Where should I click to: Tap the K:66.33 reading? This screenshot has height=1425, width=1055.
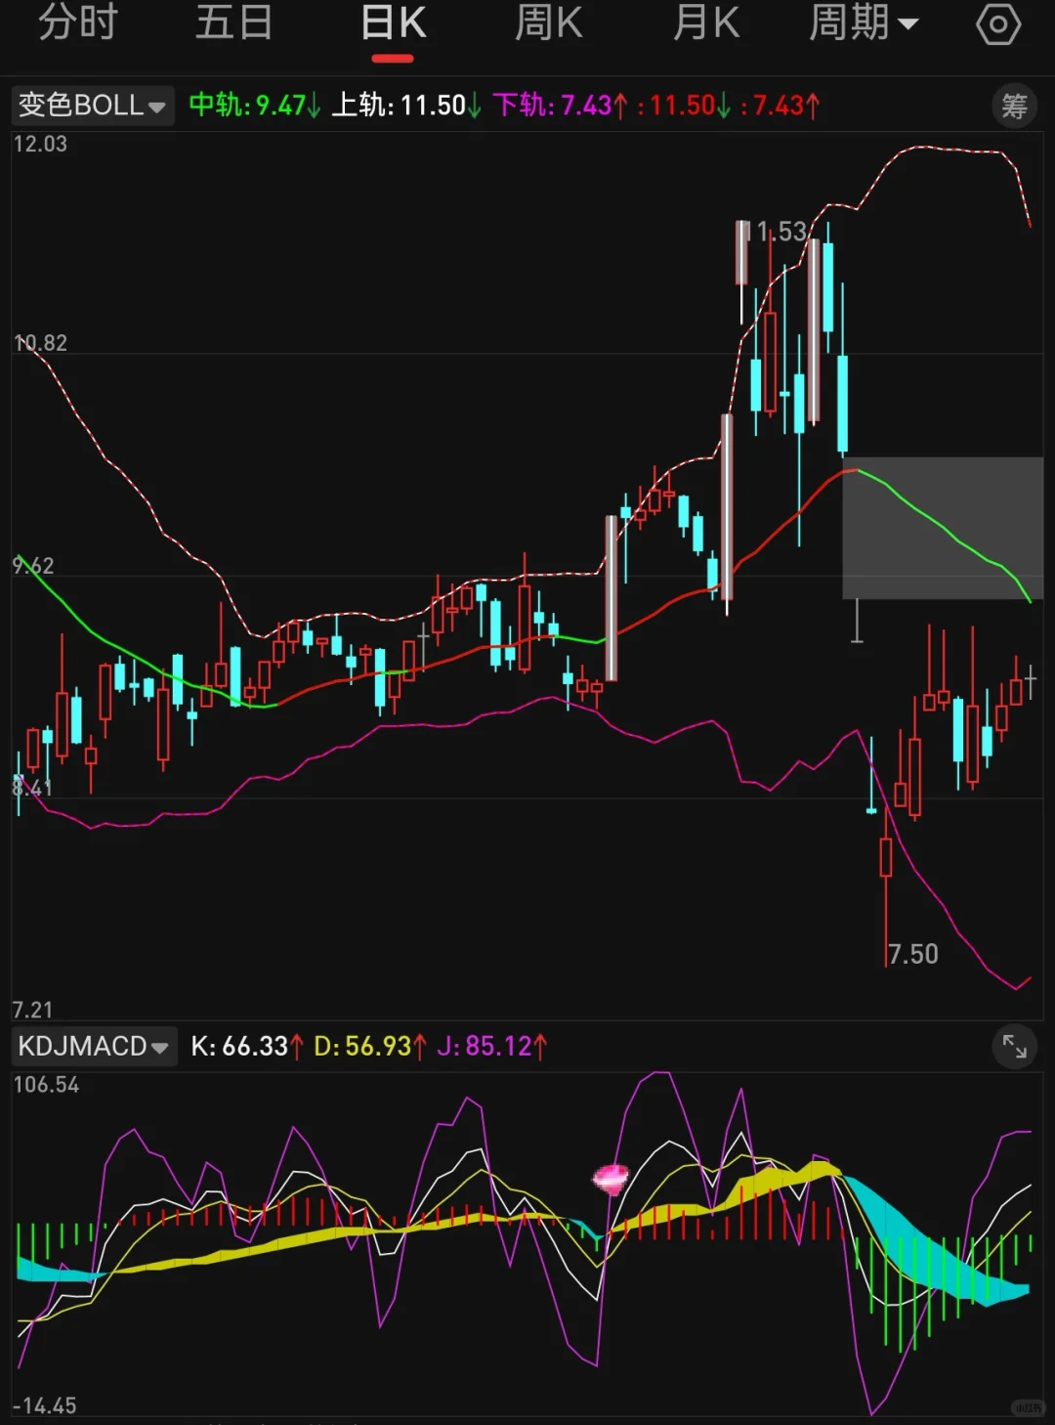[246, 1047]
